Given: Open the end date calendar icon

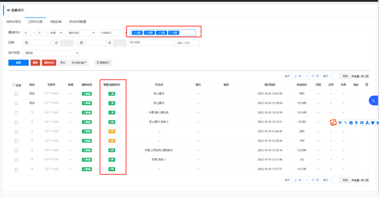Looking at the screenshot, I should pos(81,43).
